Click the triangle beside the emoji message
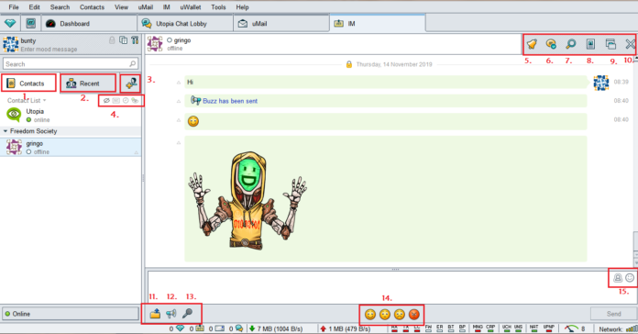The image size is (638, 334). [x=178, y=120]
